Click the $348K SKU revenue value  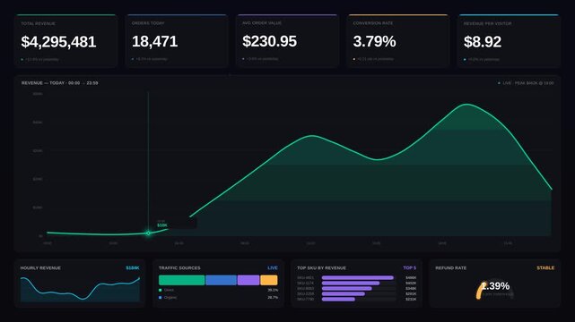pos(411,289)
